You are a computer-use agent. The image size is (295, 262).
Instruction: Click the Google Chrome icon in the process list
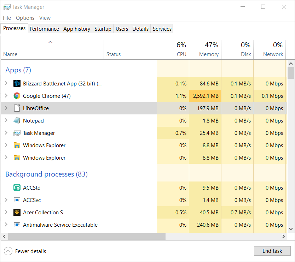[17, 96]
